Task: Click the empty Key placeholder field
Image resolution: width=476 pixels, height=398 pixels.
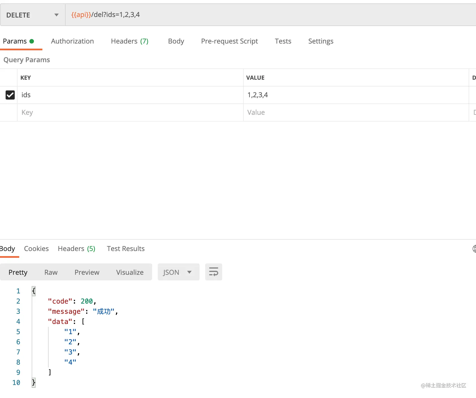Action: click(130, 113)
